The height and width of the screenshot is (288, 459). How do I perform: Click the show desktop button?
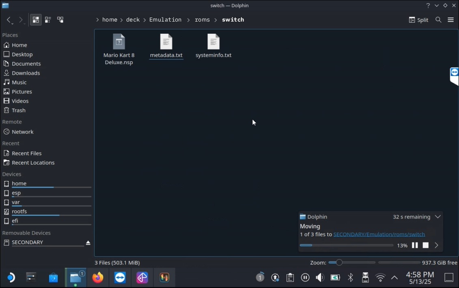pyautogui.click(x=449, y=277)
